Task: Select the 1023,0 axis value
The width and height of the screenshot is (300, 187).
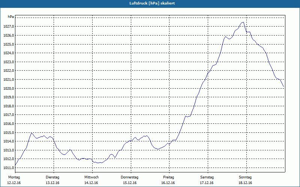Action: pos(9,62)
